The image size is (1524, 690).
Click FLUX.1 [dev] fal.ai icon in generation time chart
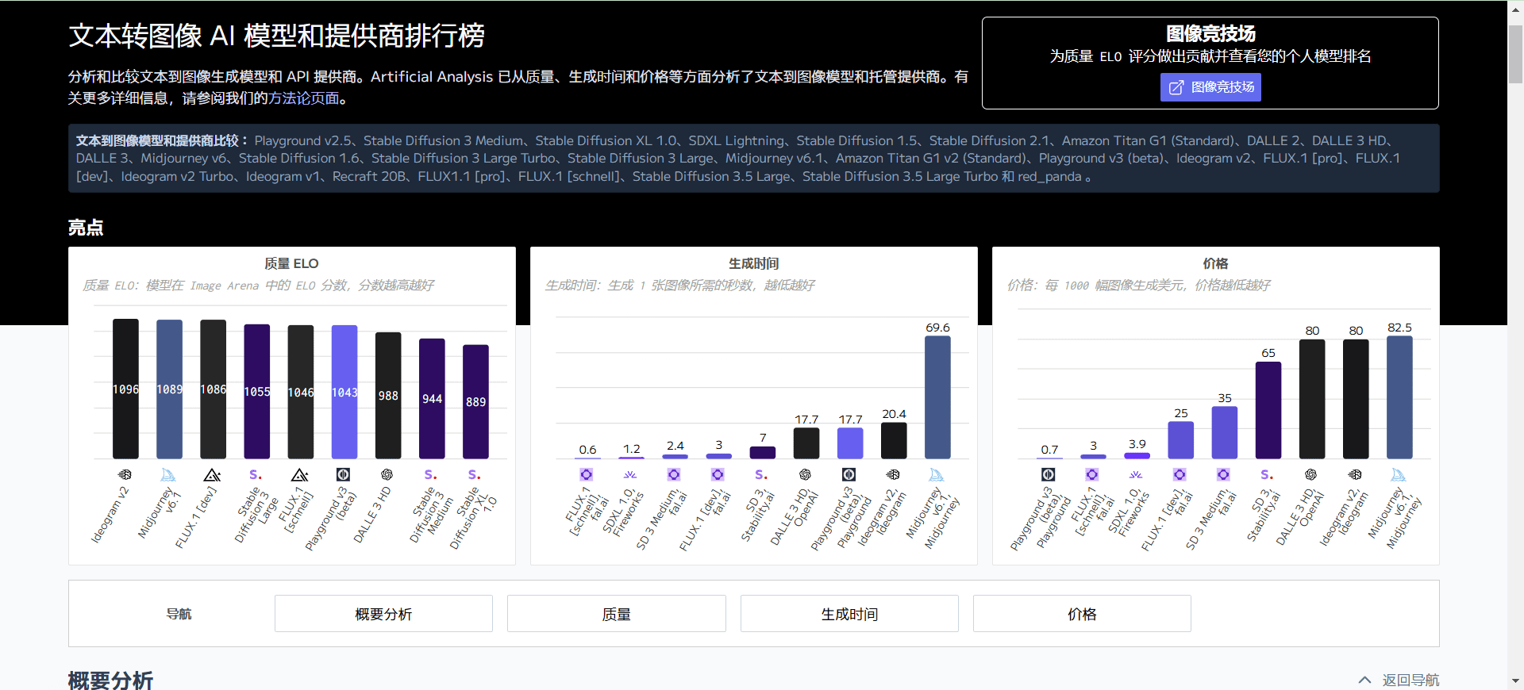pos(718,474)
